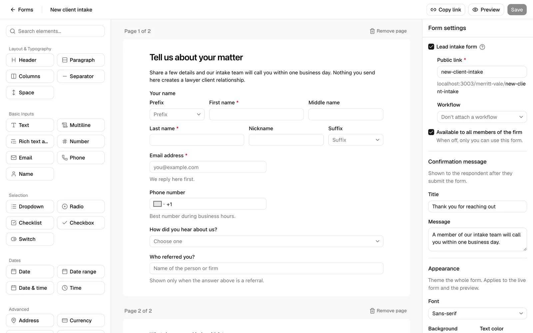Add an Address element

[x=30, y=321]
